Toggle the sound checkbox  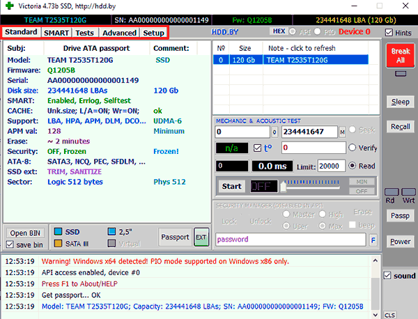[387, 276]
